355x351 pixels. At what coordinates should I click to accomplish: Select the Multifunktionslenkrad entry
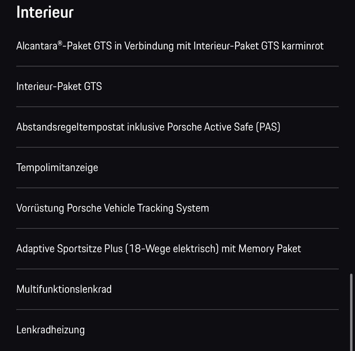pyautogui.click(x=64, y=289)
